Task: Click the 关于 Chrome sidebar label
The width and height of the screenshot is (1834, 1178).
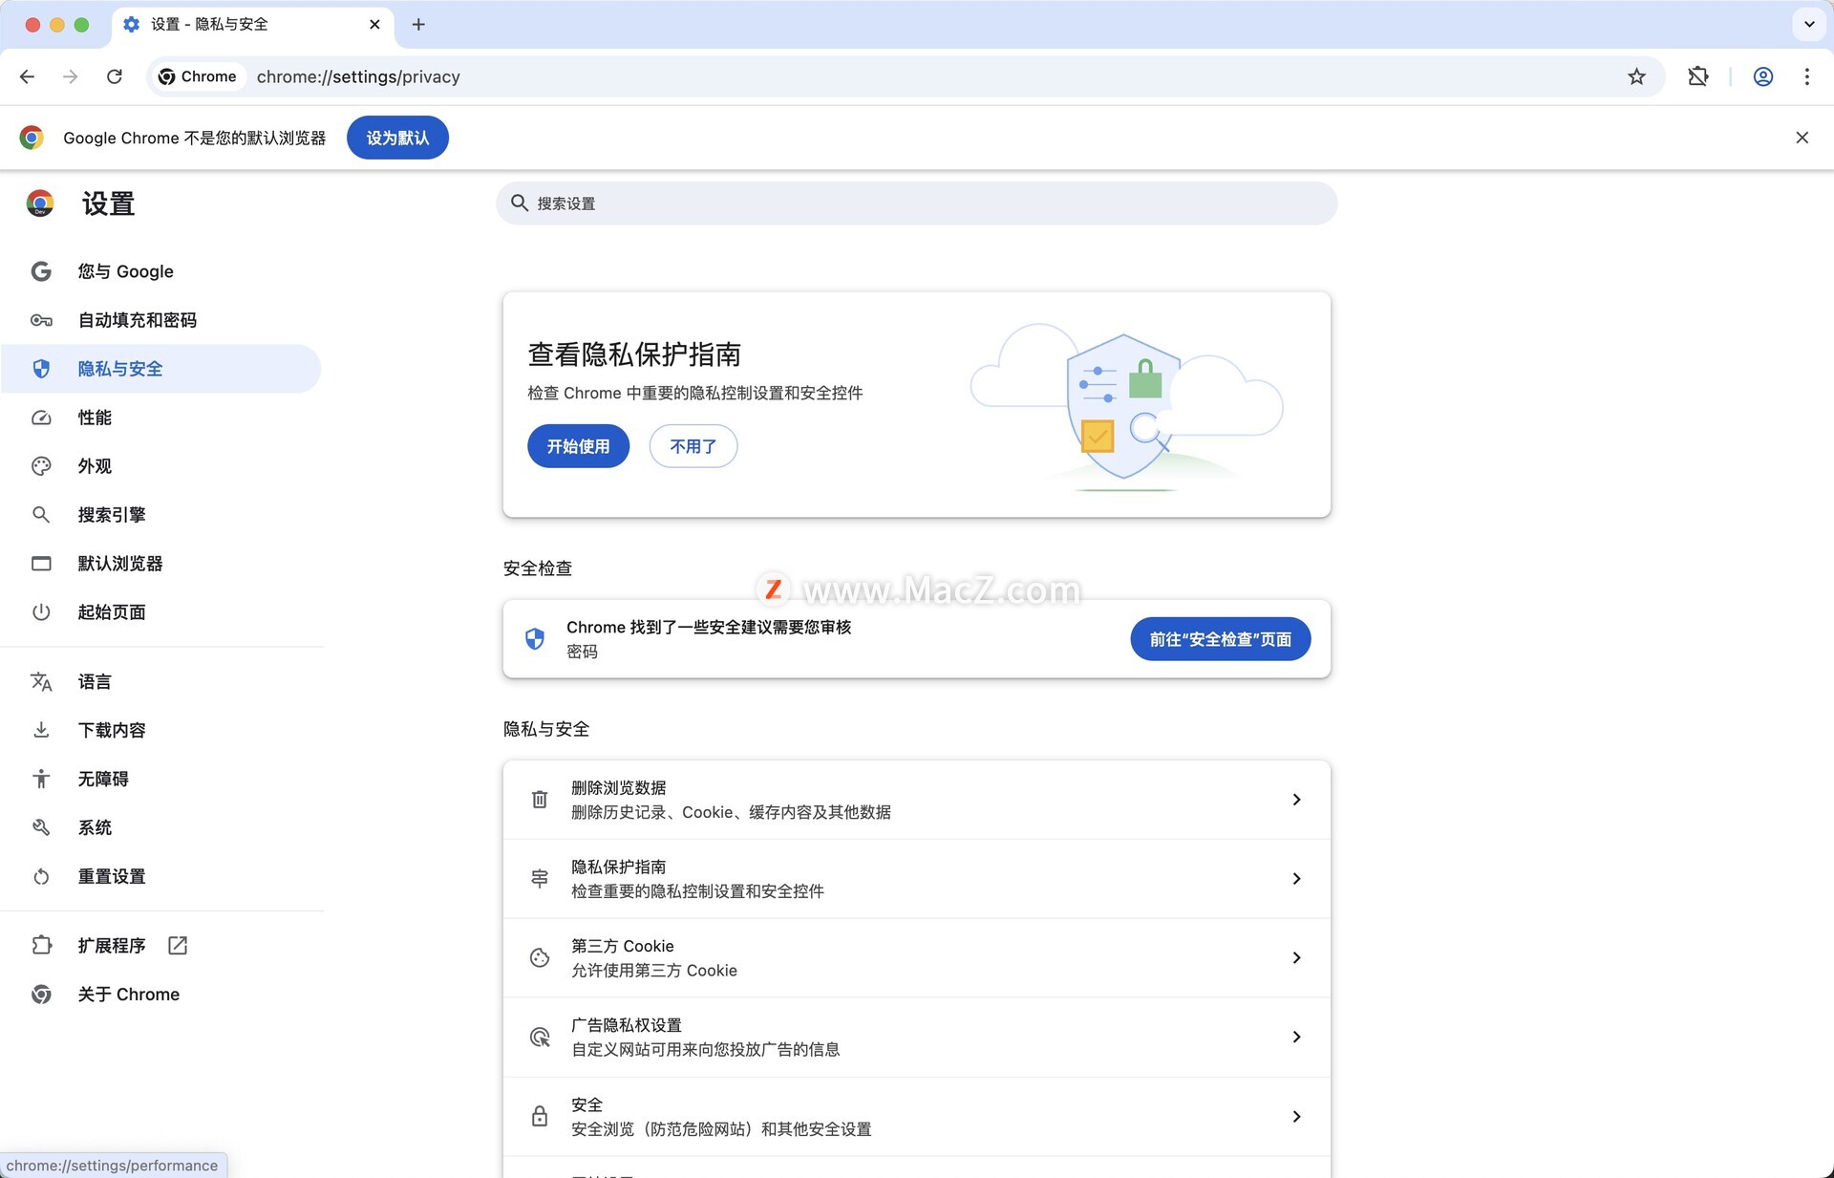Action: (x=129, y=994)
